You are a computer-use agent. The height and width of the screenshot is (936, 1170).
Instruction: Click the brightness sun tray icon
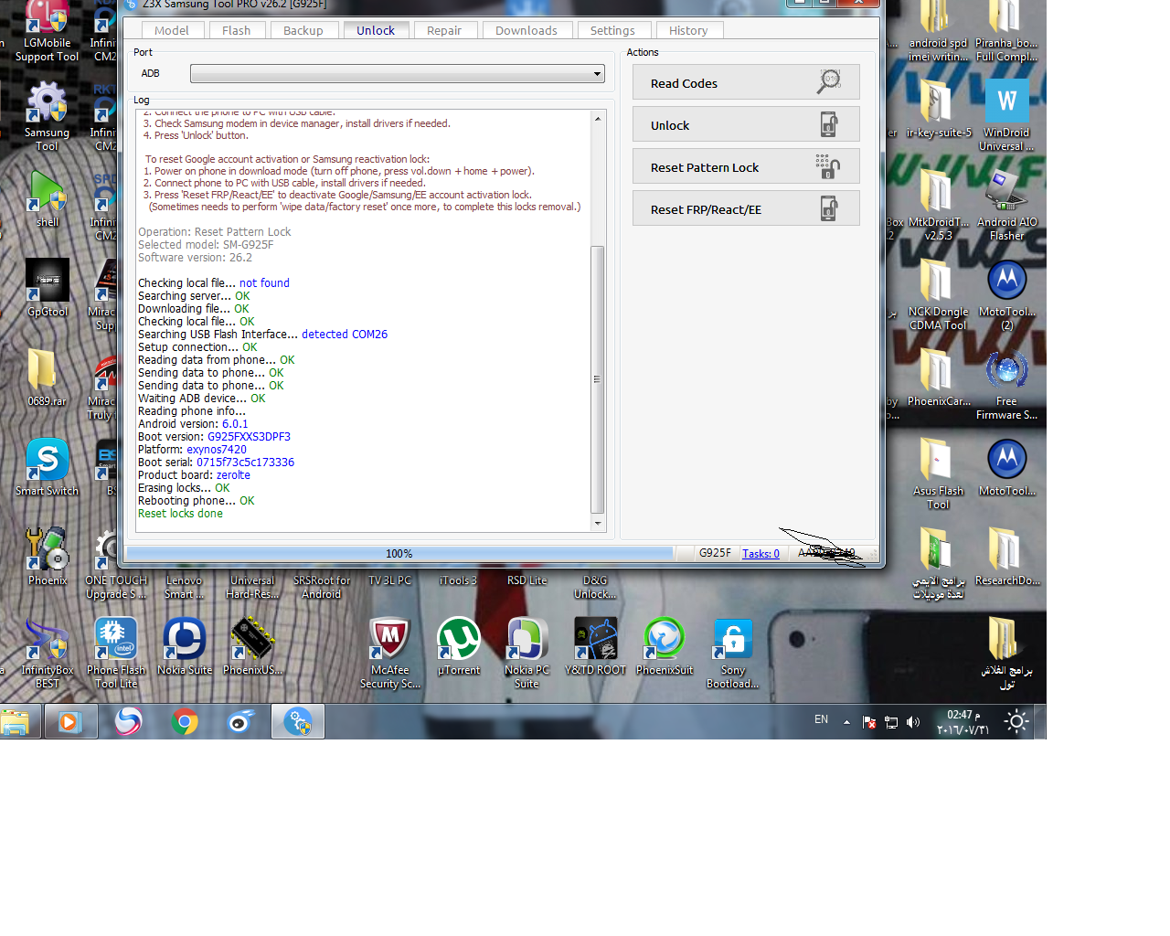click(x=1016, y=722)
